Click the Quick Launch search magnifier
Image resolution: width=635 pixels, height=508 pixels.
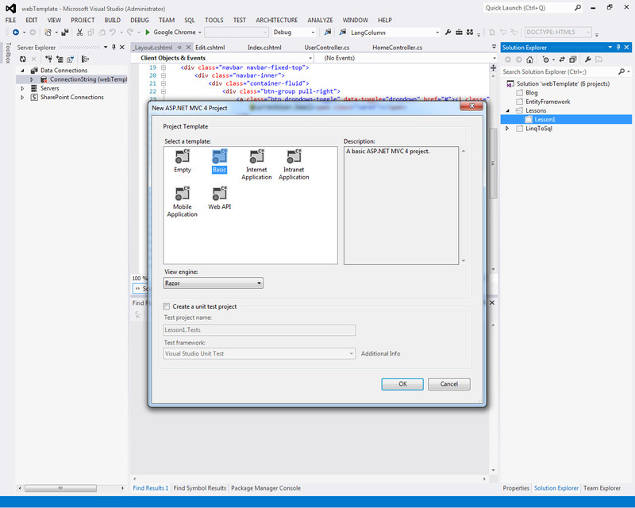[x=578, y=8]
